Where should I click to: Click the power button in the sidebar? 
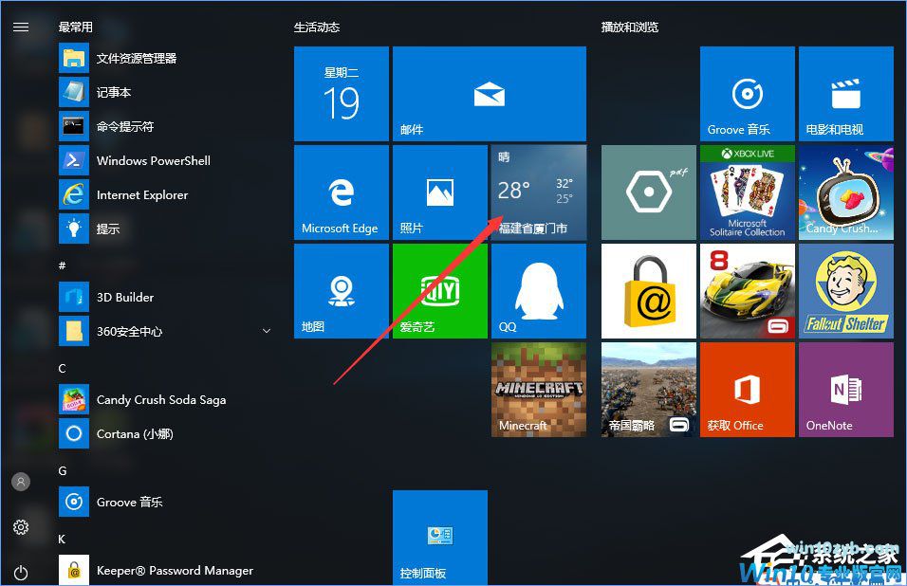pos(21,570)
